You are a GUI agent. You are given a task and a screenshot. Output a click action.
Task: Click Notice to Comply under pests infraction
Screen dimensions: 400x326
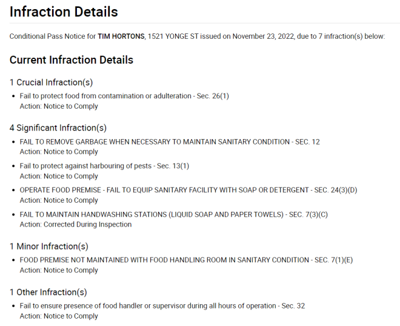point(71,176)
